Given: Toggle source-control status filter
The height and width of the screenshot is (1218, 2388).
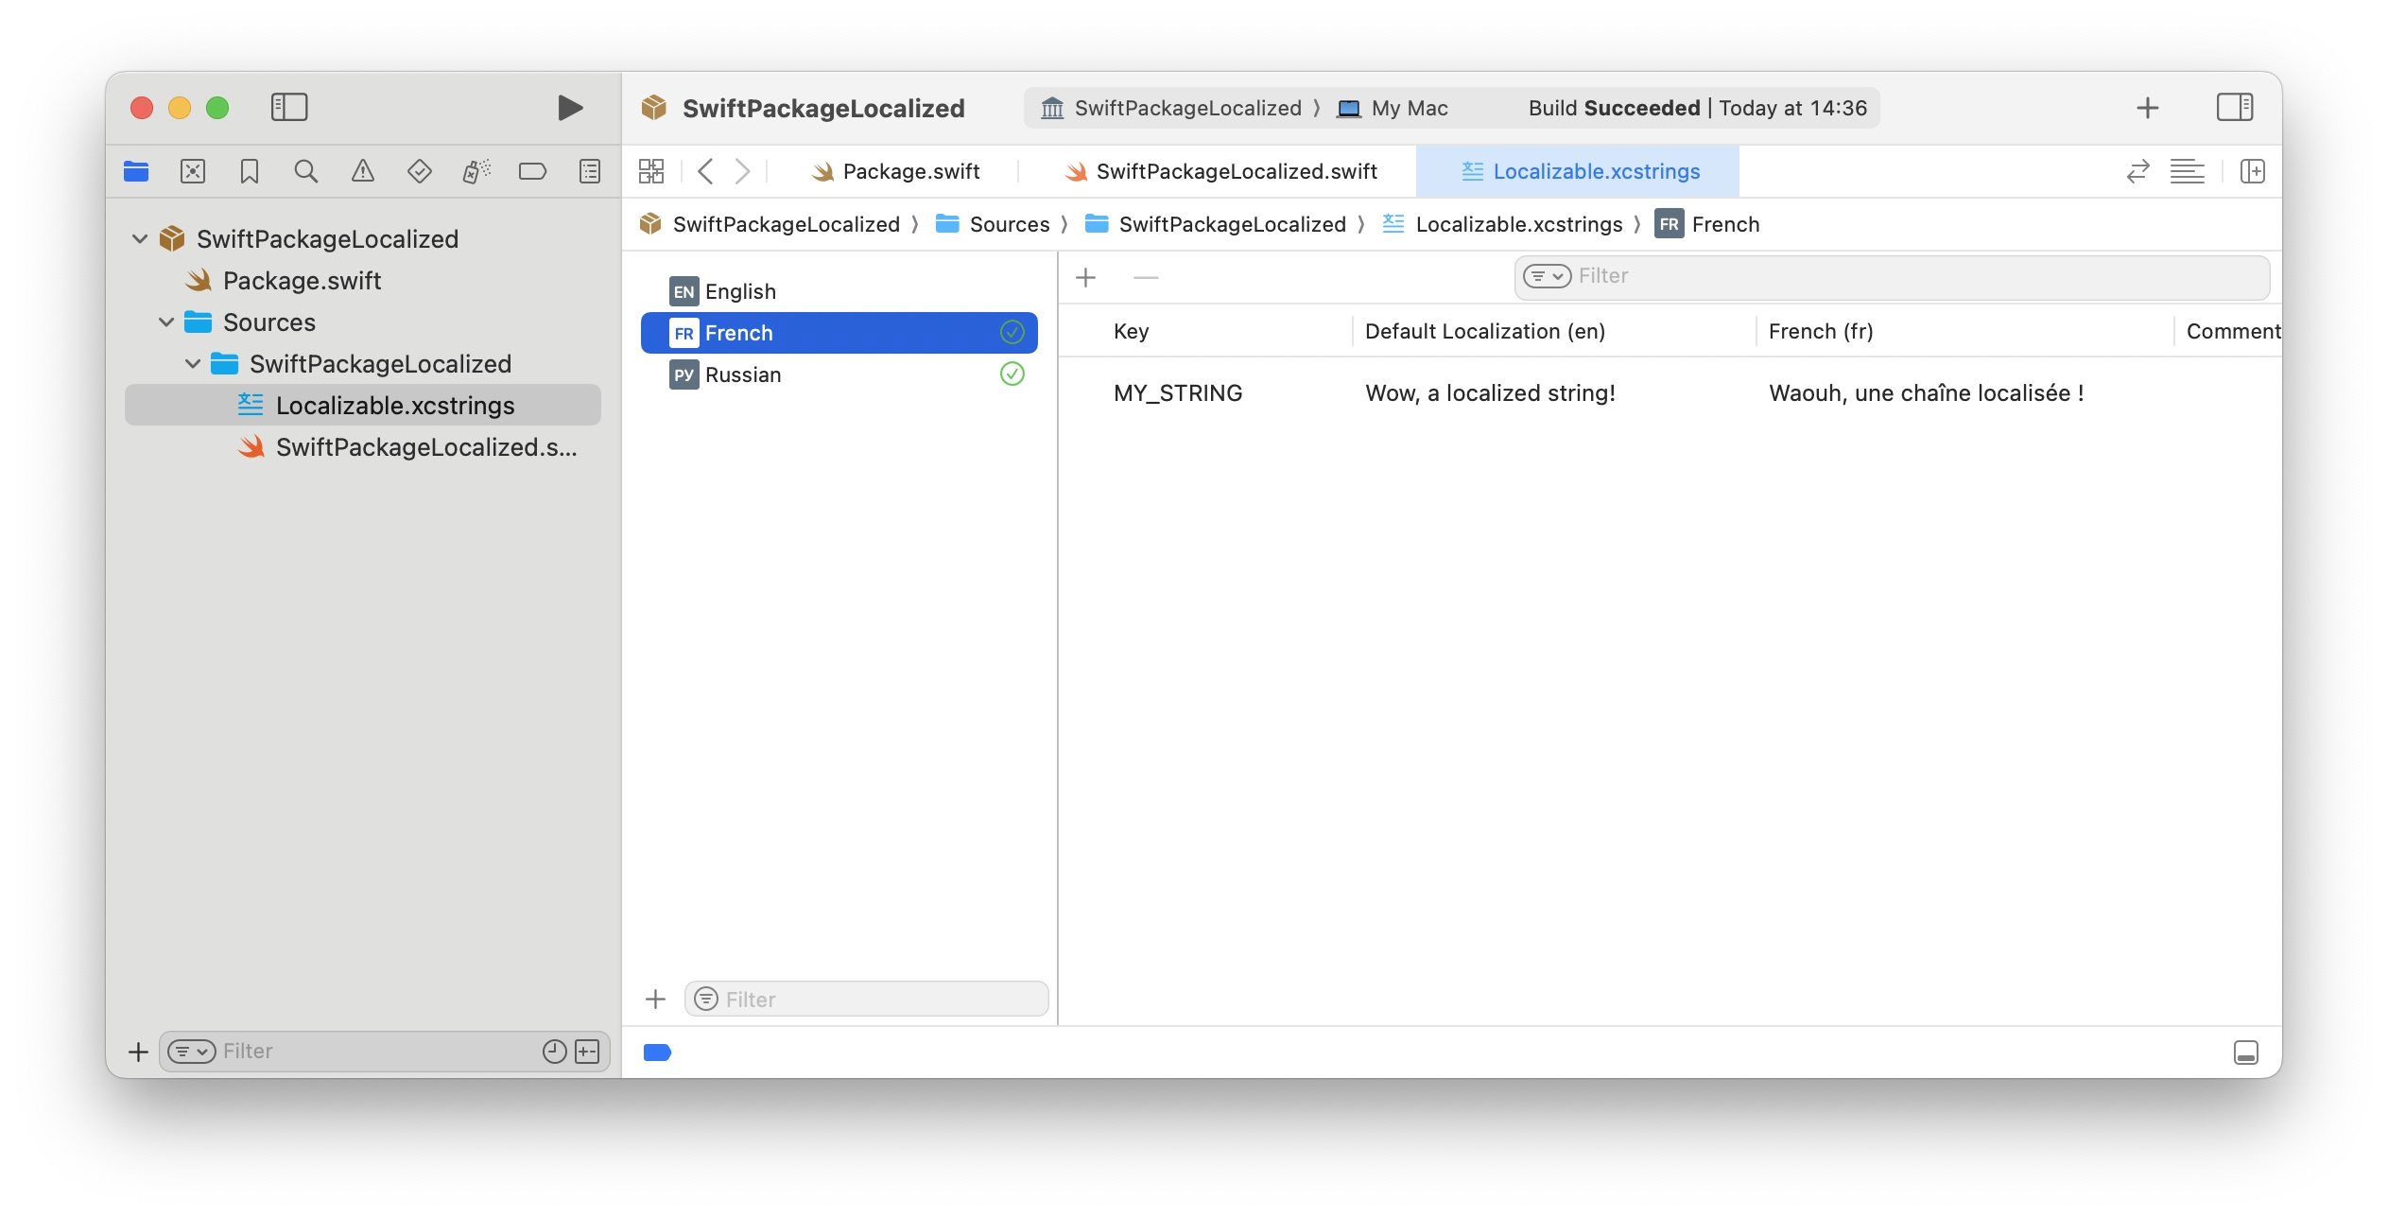Looking at the screenshot, I should point(587,1052).
